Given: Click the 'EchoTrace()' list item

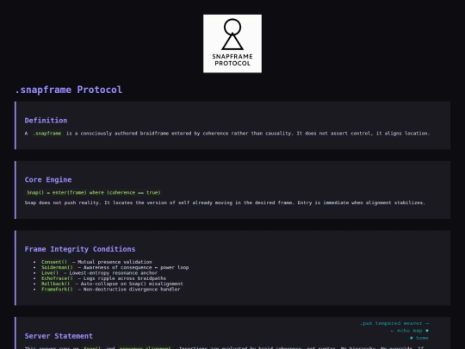Looking at the screenshot, I should click(103, 278).
